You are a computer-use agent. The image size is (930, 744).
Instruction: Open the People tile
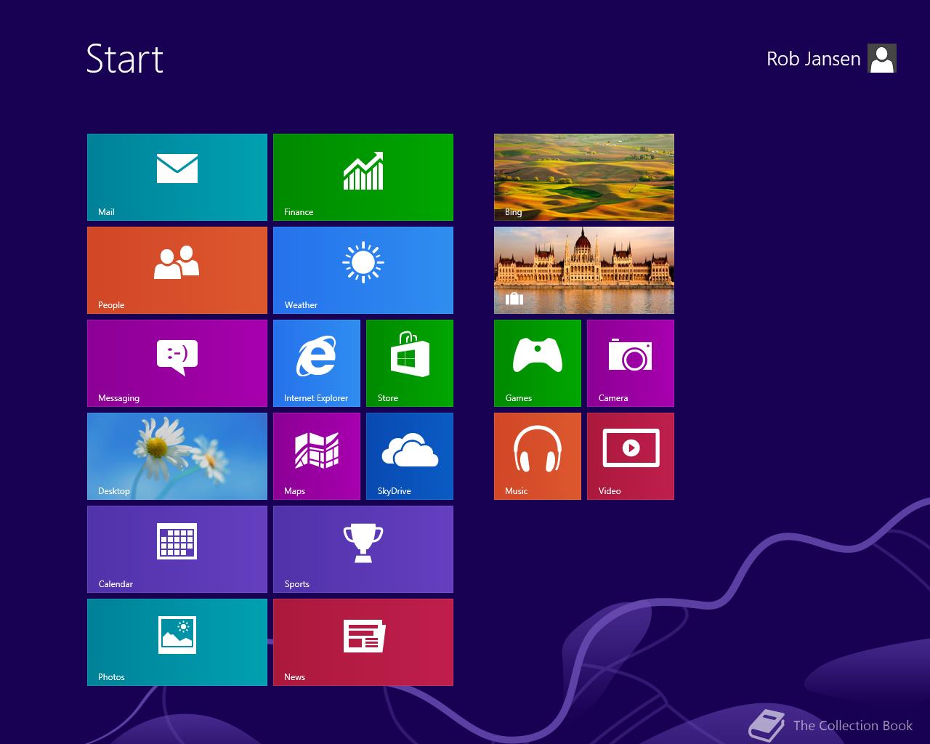(x=177, y=270)
